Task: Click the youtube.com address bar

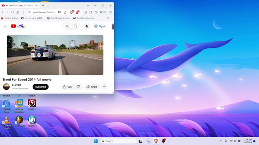Action: 44,12
